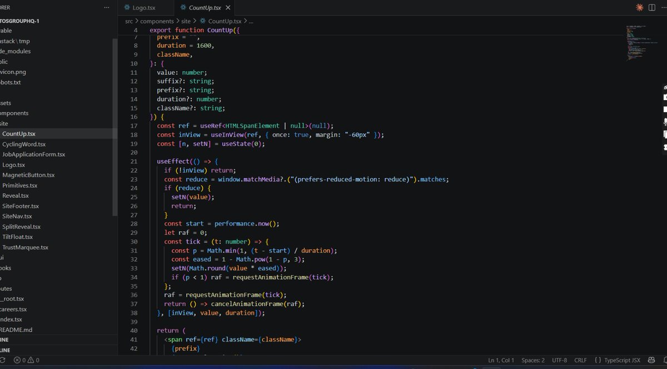
Task: Change line endings via CRLF
Action: coord(580,360)
